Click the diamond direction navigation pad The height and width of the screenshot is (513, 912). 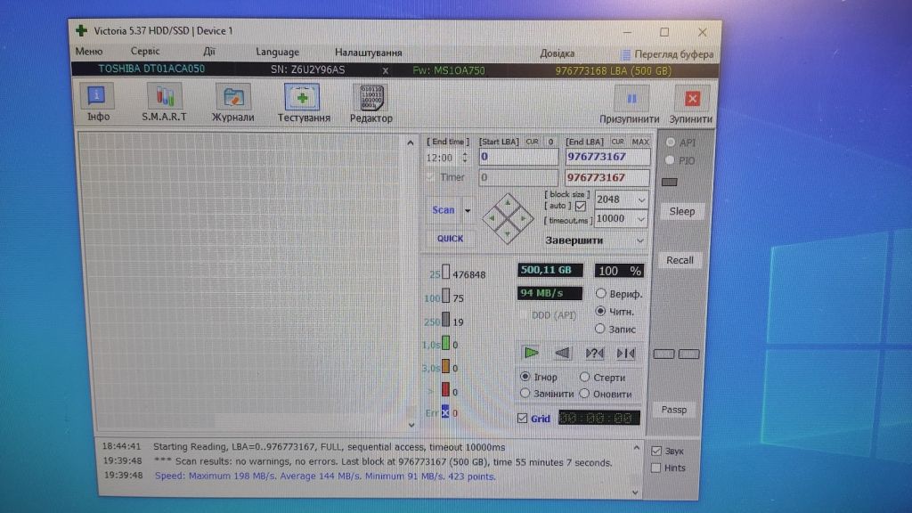coord(508,219)
